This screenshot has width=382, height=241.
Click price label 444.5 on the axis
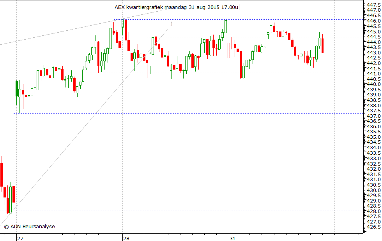(373, 37)
